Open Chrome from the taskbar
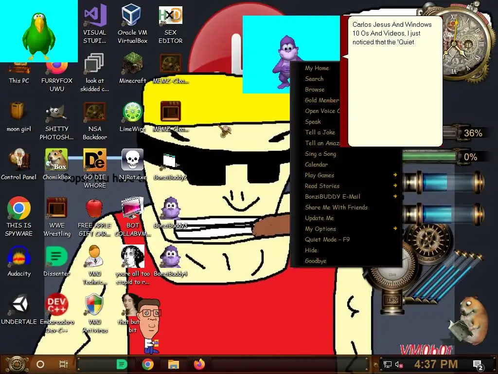This screenshot has width=498, height=374. point(148,364)
